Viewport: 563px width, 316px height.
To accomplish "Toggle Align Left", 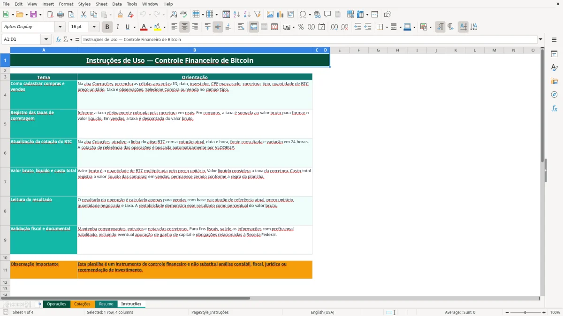I will point(174,27).
